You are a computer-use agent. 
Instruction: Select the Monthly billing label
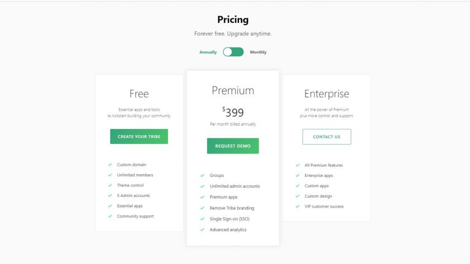point(258,52)
